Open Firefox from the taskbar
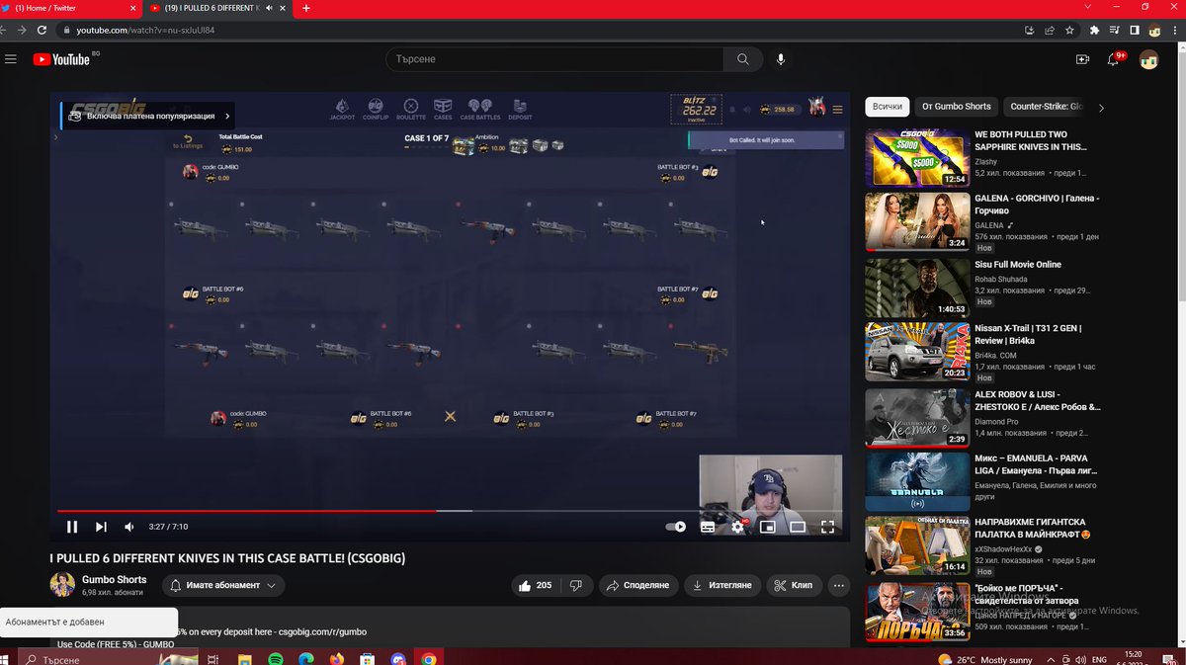Screen dimensions: 1186x665 [337, 659]
